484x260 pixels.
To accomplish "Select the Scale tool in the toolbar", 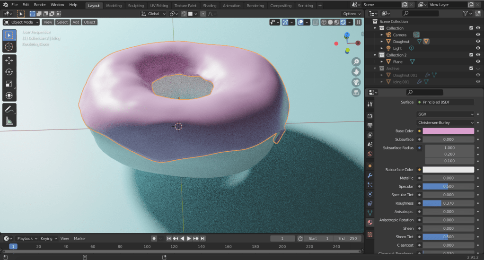I will pyautogui.click(x=9, y=84).
